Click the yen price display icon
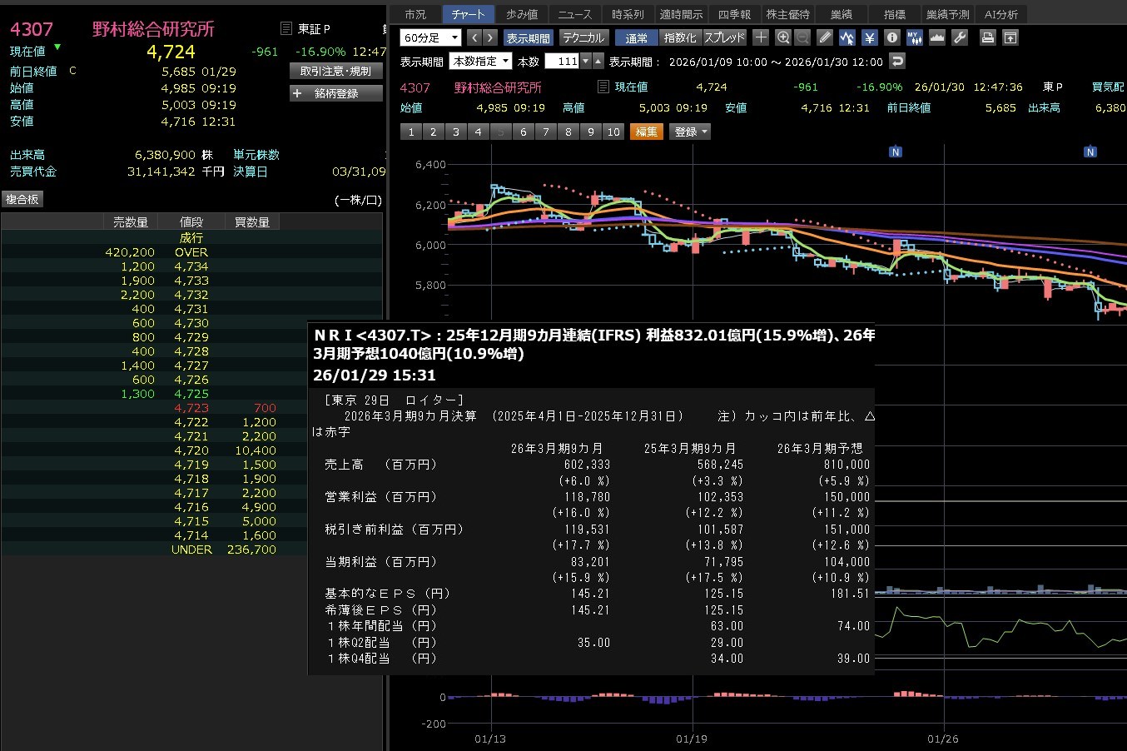1127x751 pixels. [x=869, y=37]
